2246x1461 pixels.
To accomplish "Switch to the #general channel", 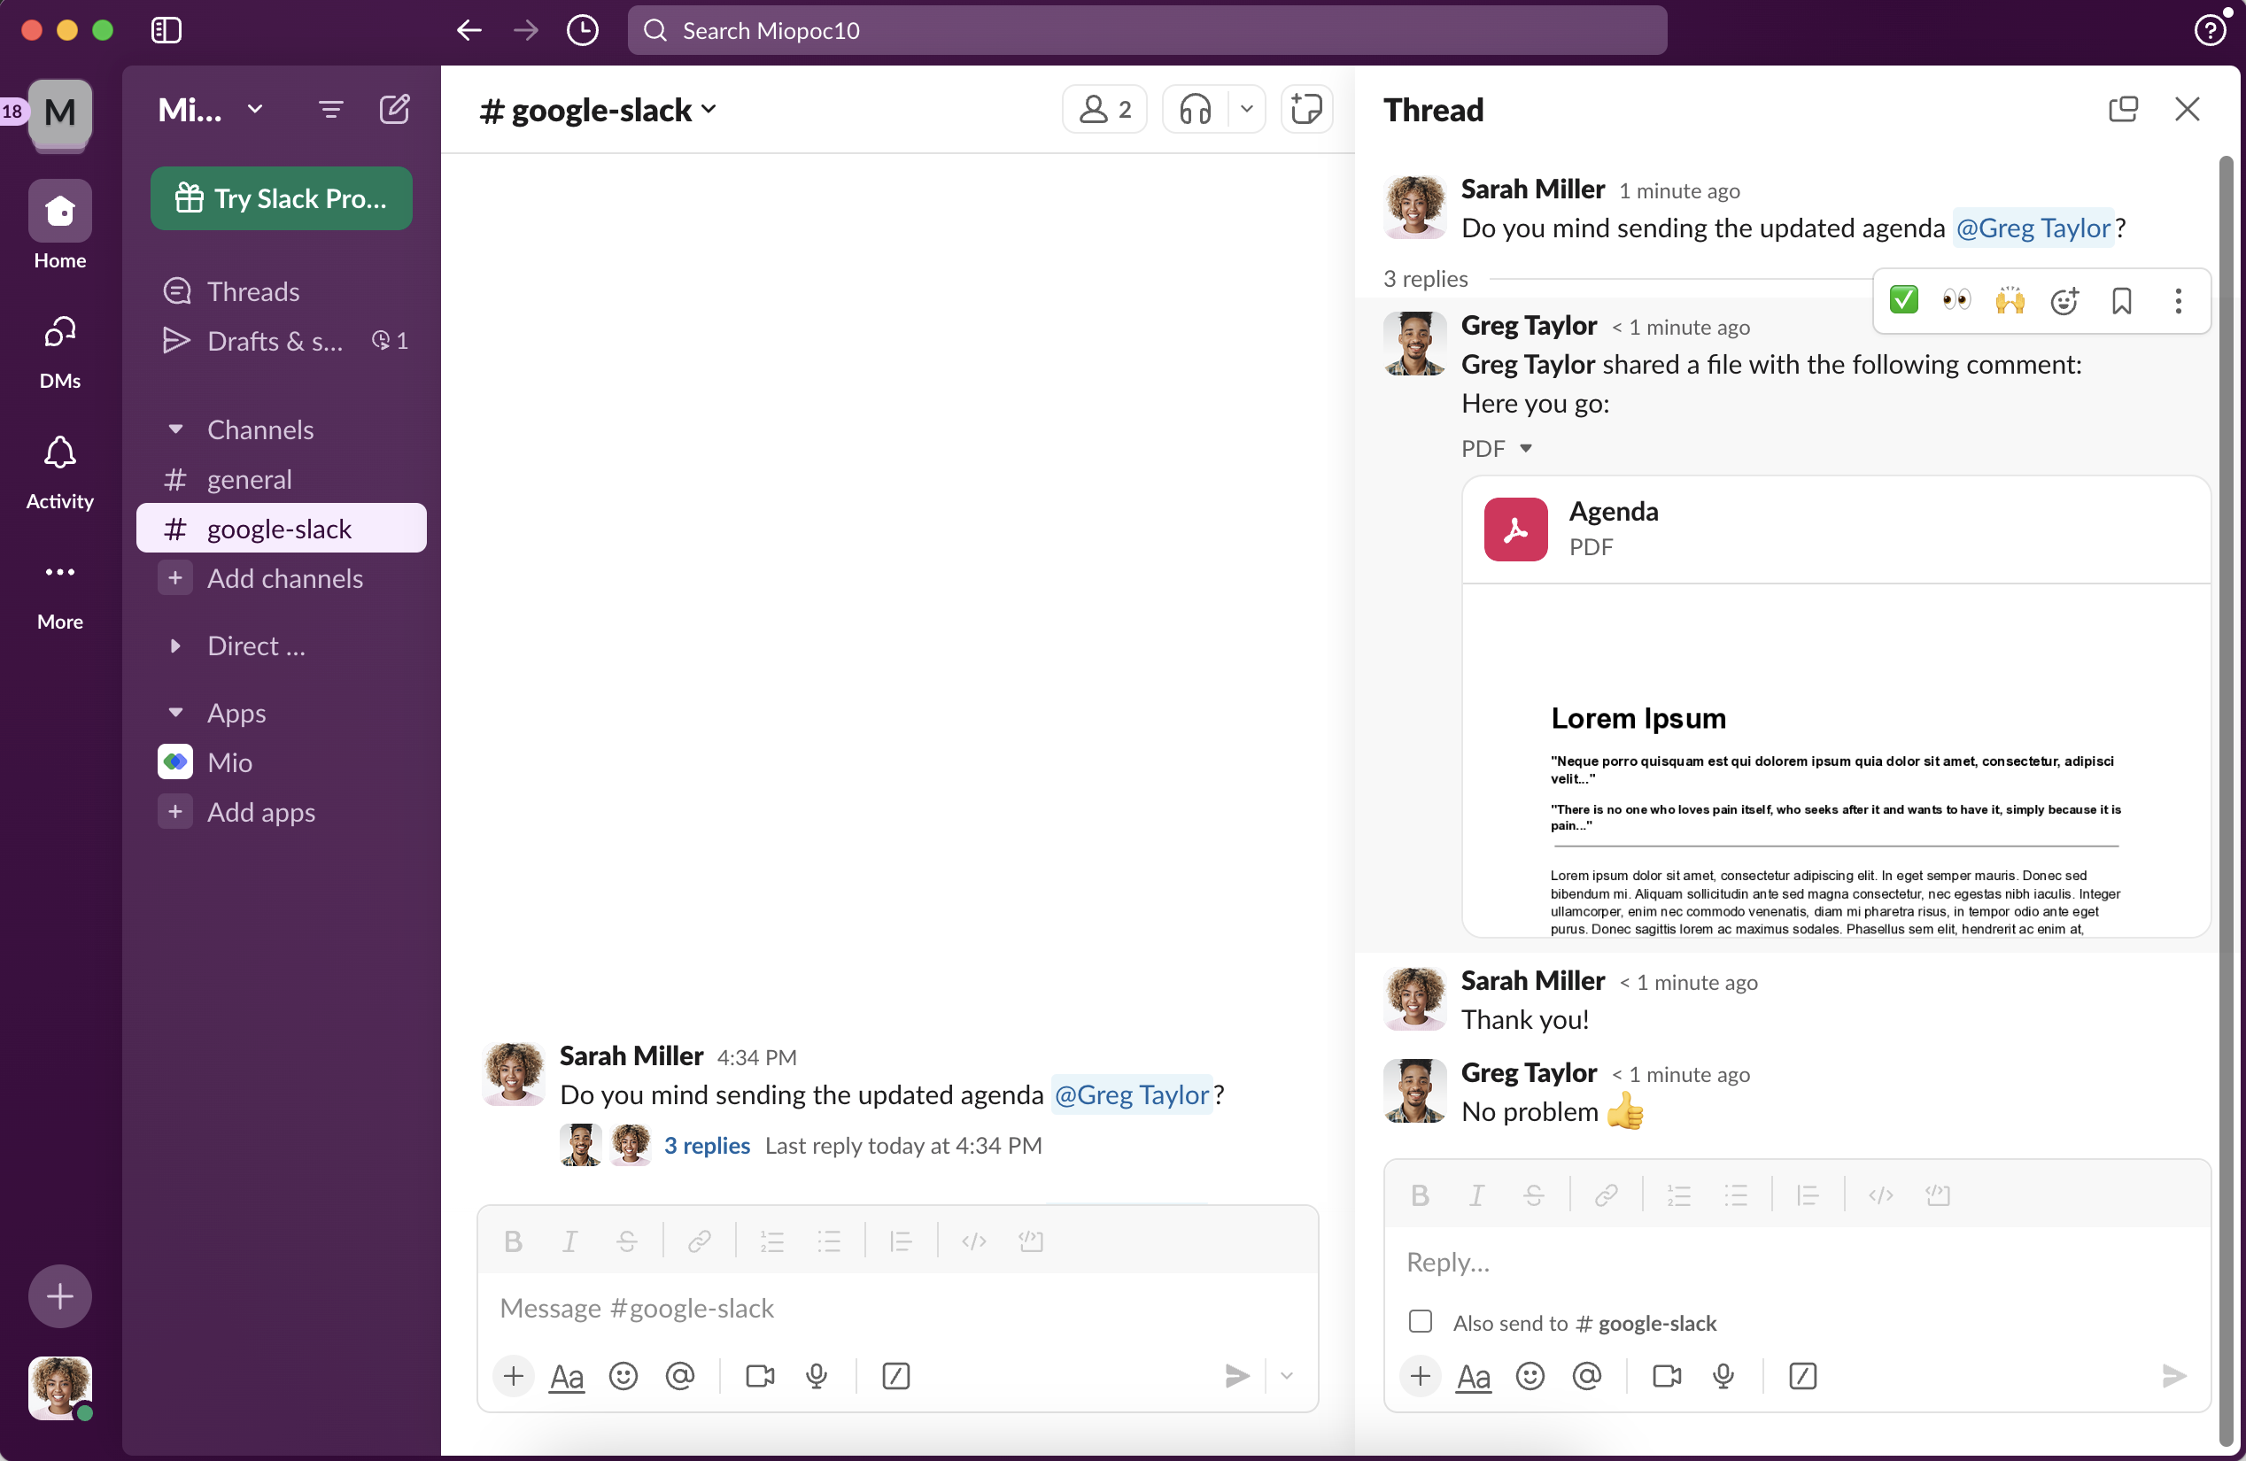I will pyautogui.click(x=249, y=479).
